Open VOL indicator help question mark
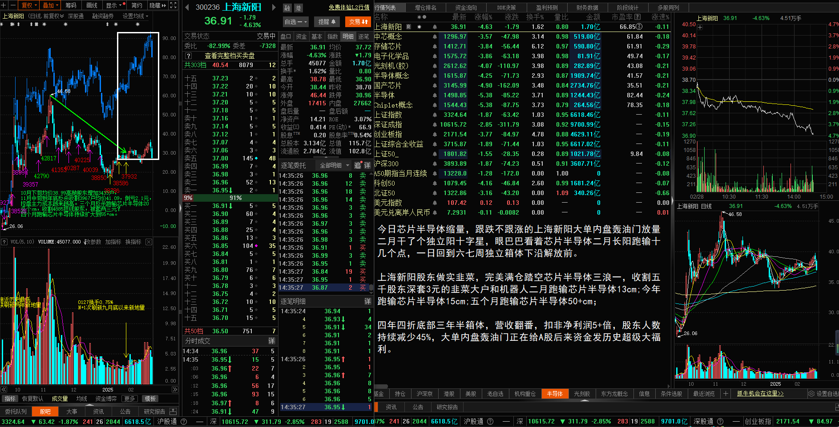The height and width of the screenshot is (427, 839). point(4,242)
